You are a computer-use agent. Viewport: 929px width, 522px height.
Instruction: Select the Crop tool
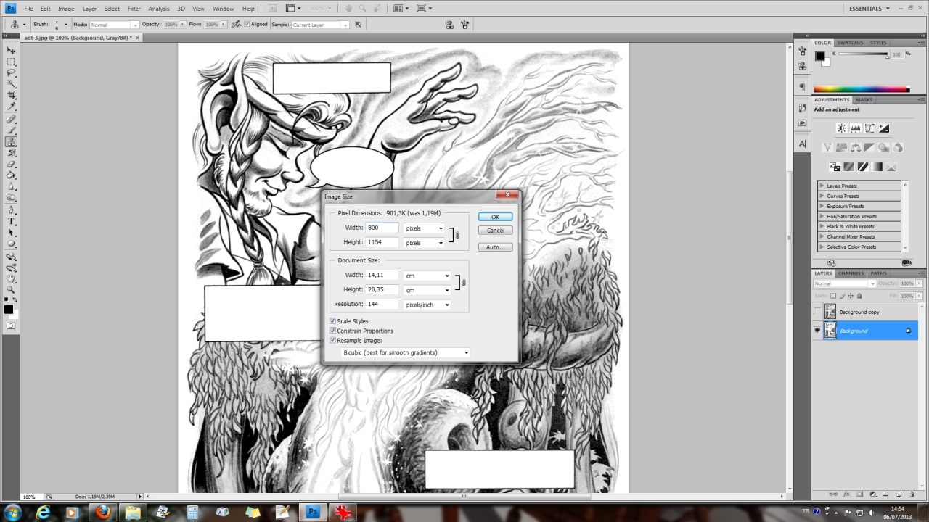(12, 95)
